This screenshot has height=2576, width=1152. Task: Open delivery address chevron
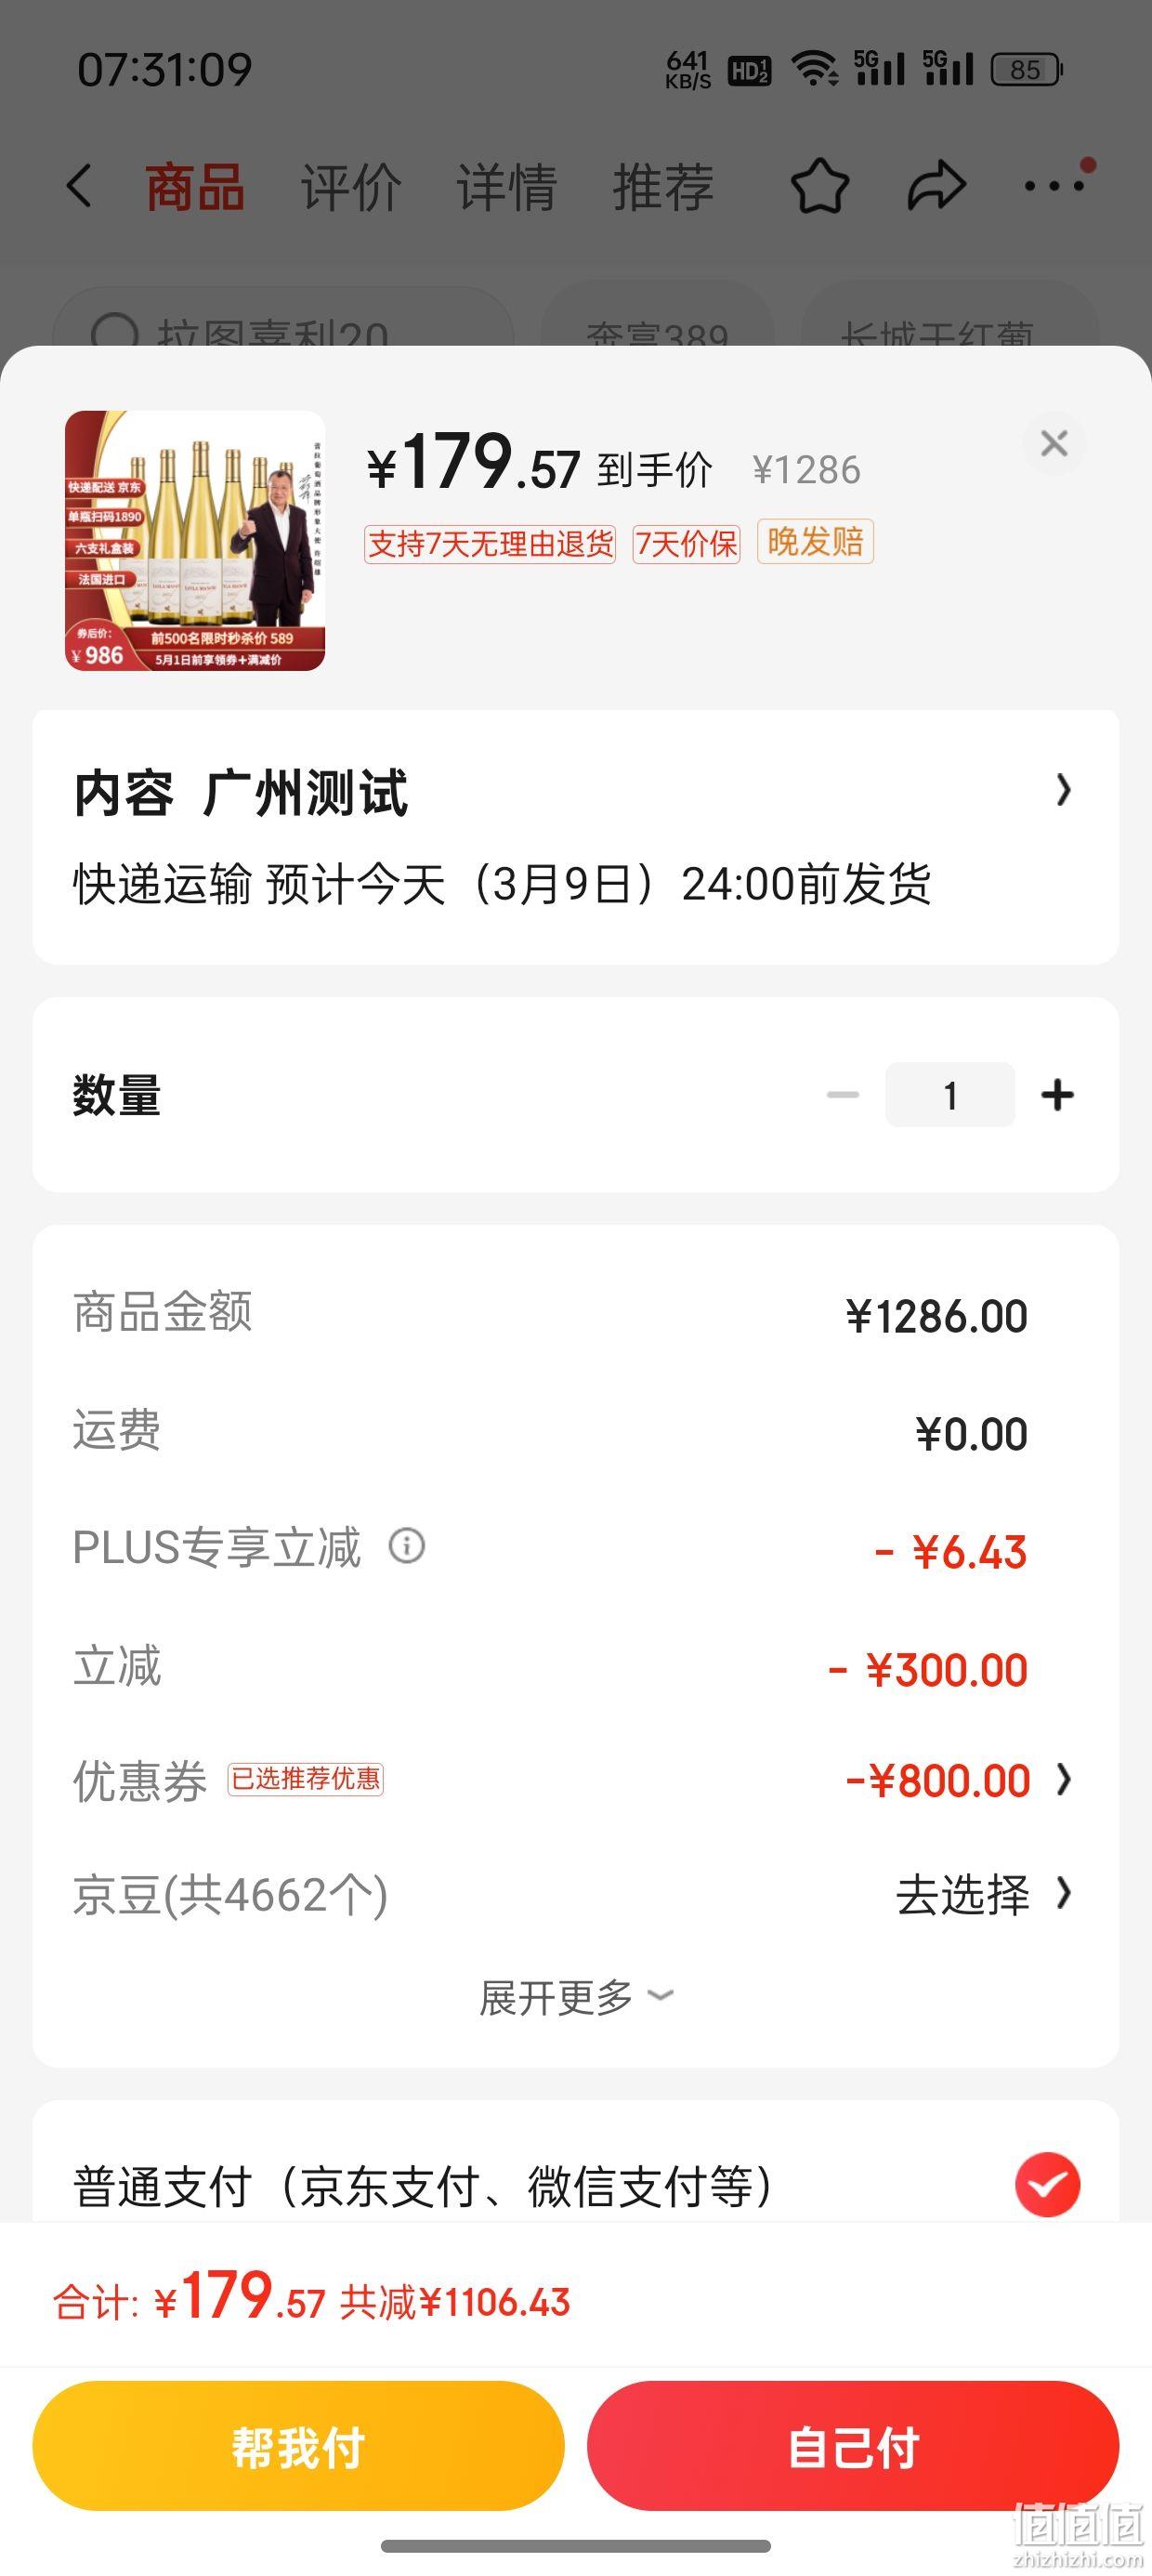point(1064,791)
